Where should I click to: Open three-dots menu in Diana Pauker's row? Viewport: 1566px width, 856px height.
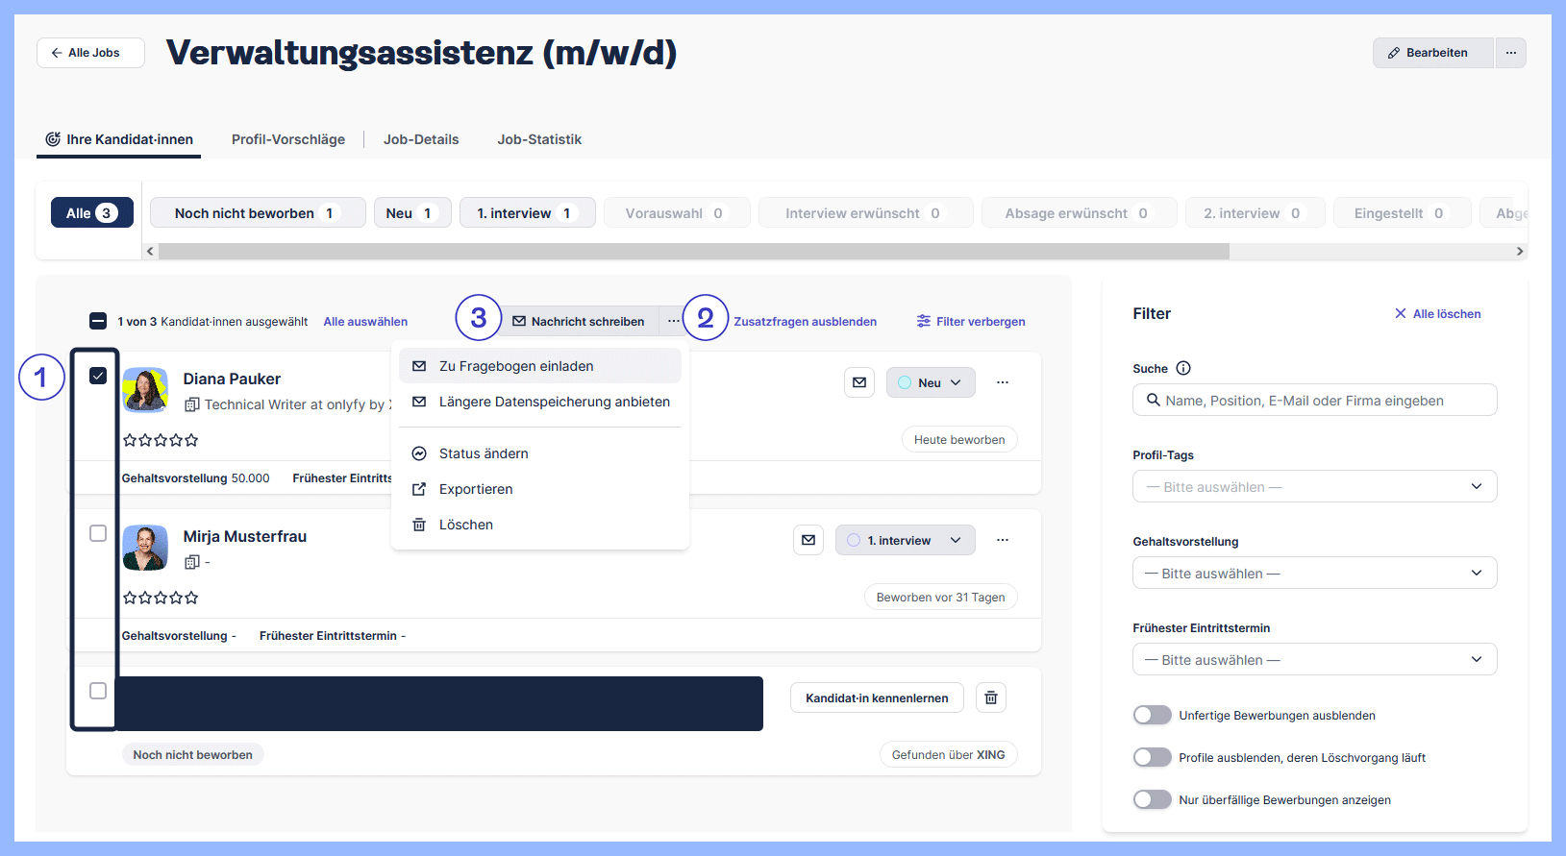point(1003,382)
